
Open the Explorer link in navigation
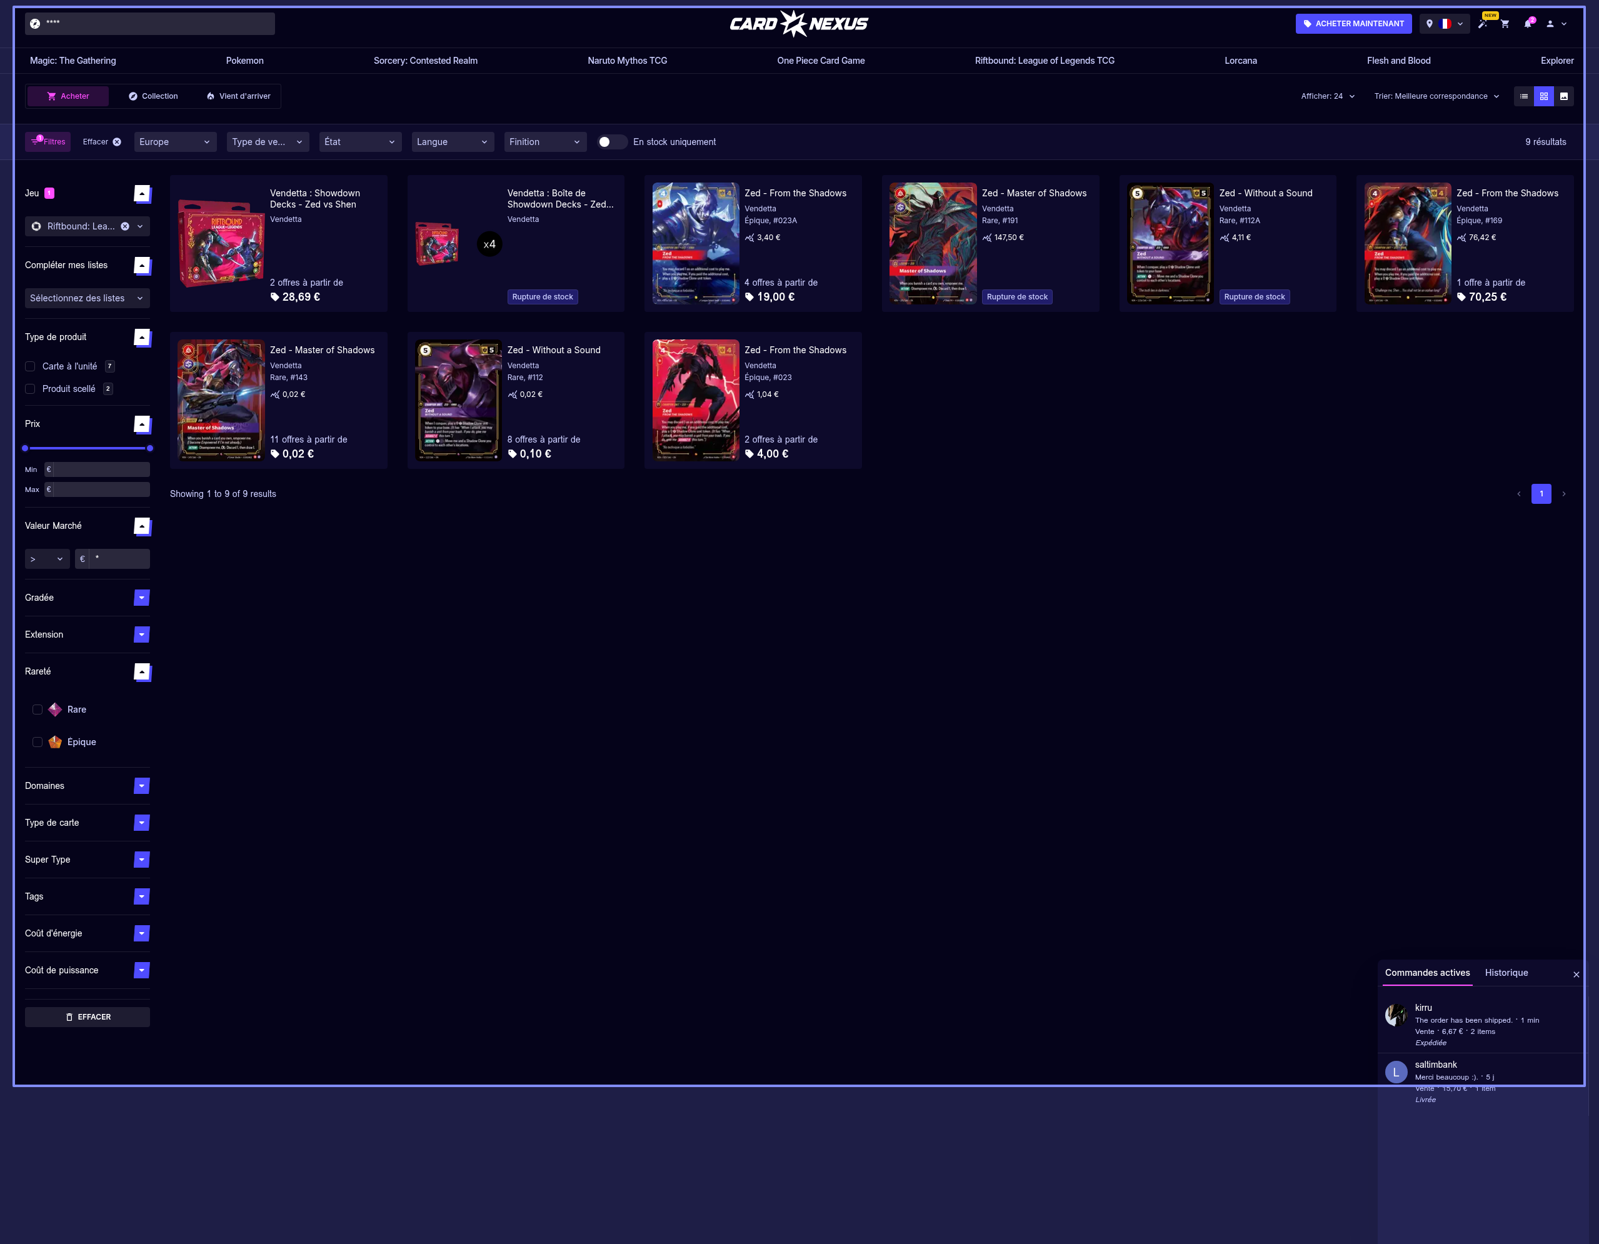[x=1556, y=61]
